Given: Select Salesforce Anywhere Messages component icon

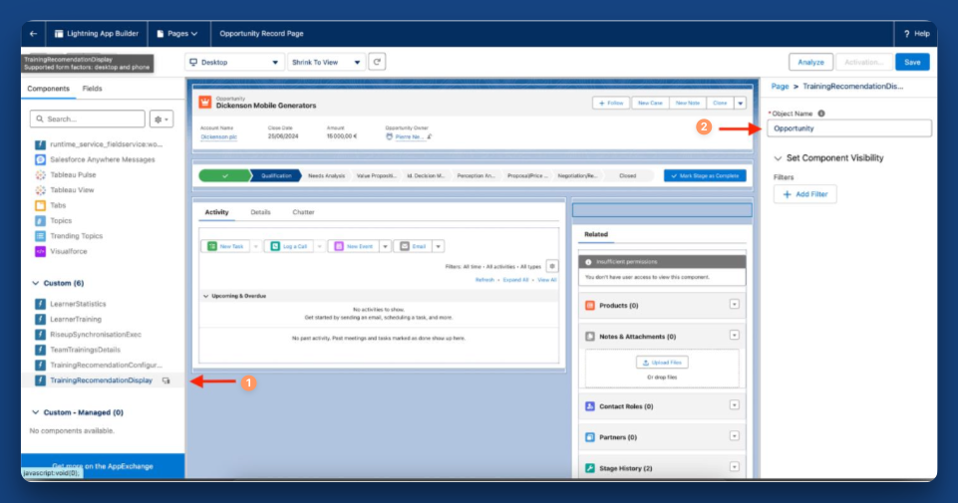Looking at the screenshot, I should click(40, 159).
